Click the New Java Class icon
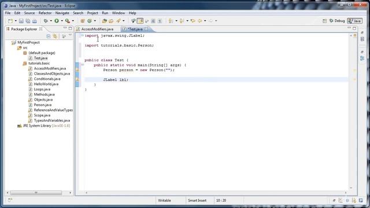This screenshot has height=208, width=370. (90, 21)
